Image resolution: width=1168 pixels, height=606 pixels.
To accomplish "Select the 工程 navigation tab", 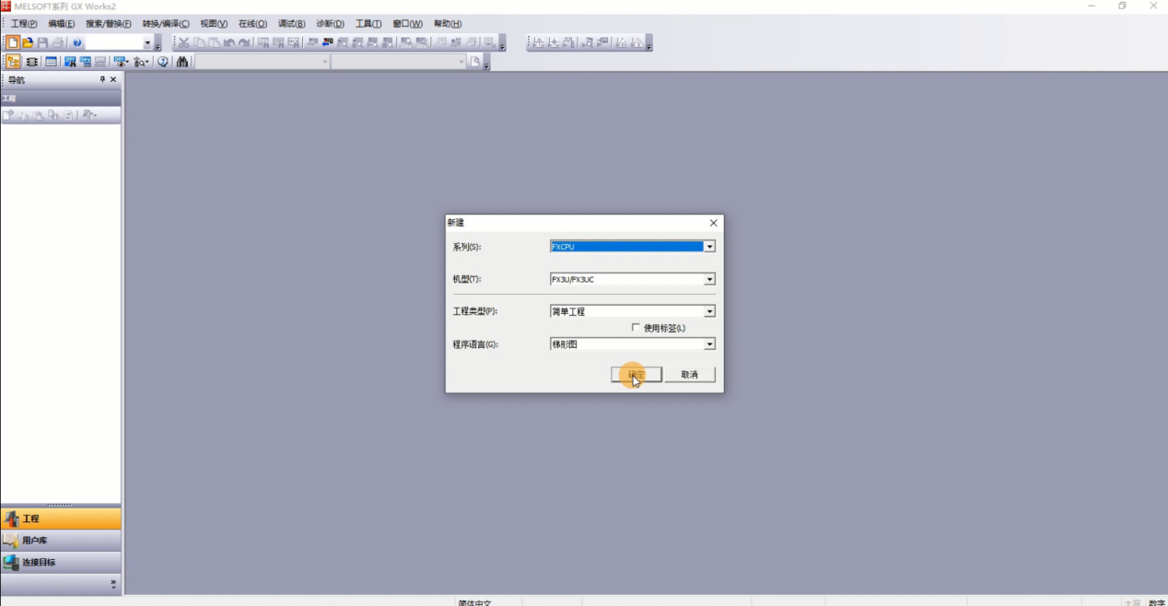I will 61,519.
